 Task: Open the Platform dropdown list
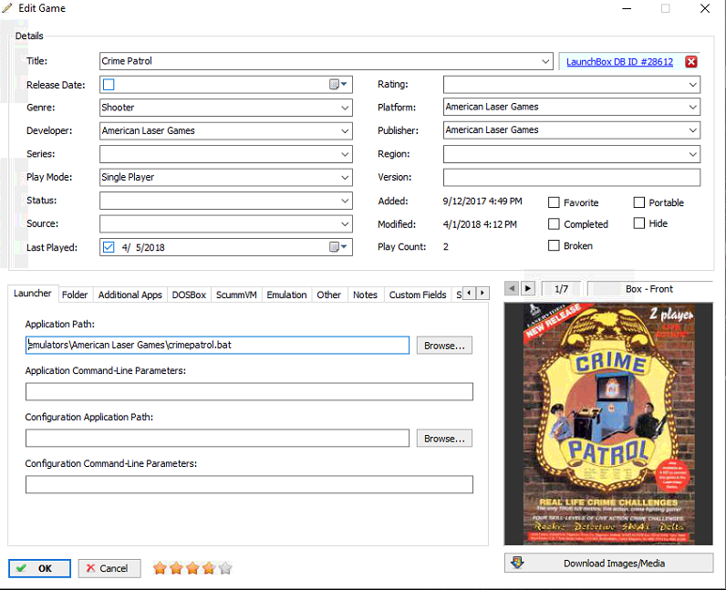click(692, 108)
